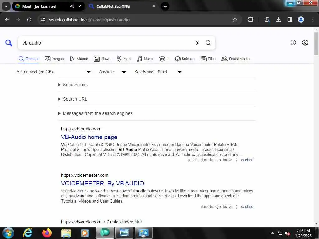
Task: Click google engine tag on first result
Action: pos(193,160)
